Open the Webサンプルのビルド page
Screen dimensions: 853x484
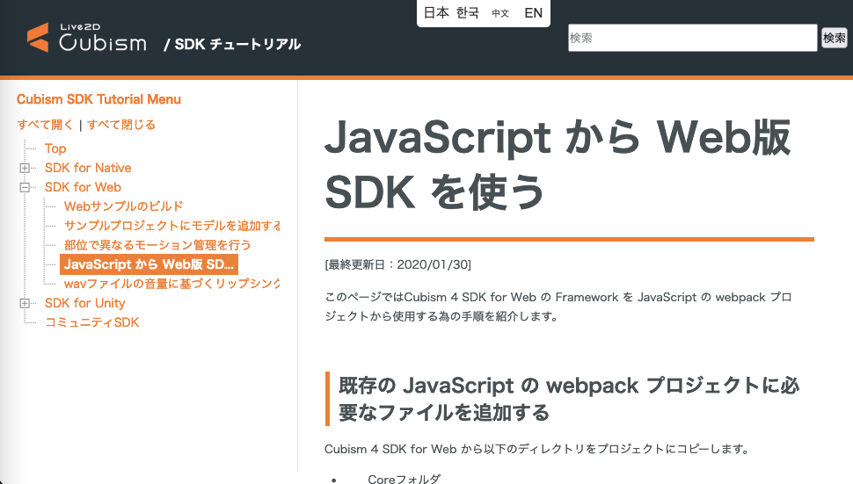click(x=123, y=206)
